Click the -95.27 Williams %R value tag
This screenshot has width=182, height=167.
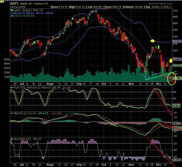[x=177, y=160]
